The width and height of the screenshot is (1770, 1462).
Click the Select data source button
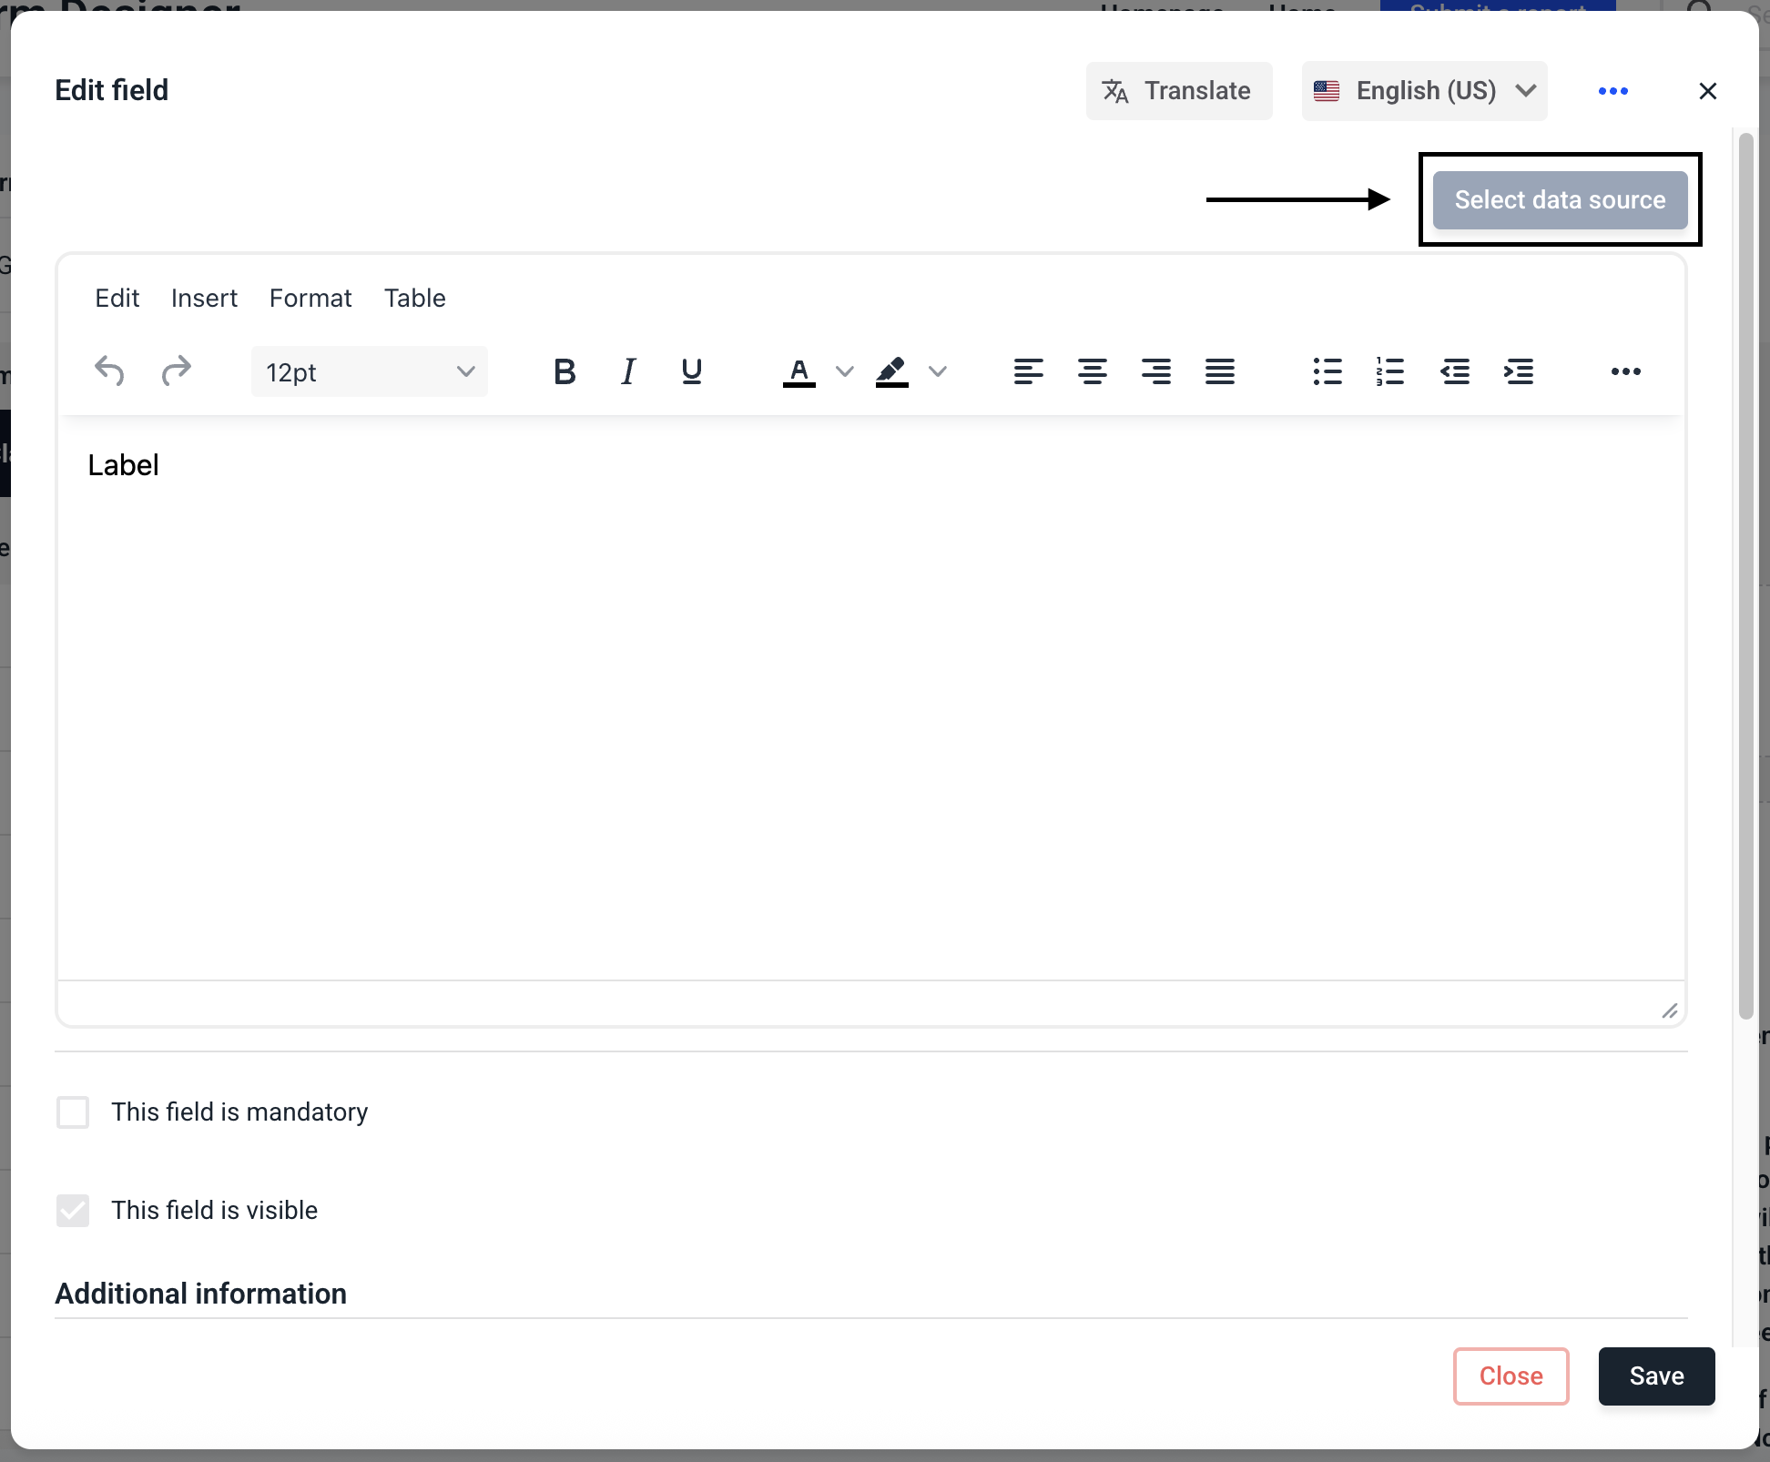click(x=1560, y=200)
